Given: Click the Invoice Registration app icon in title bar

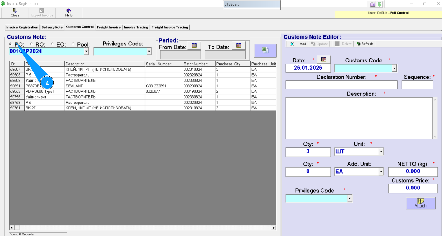Looking at the screenshot, I should (3, 3).
